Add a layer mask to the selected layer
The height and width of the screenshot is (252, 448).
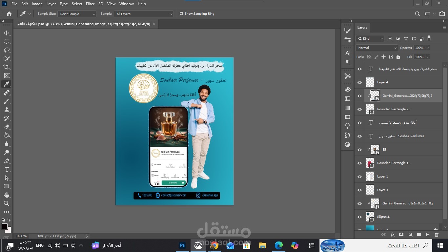tap(401, 235)
